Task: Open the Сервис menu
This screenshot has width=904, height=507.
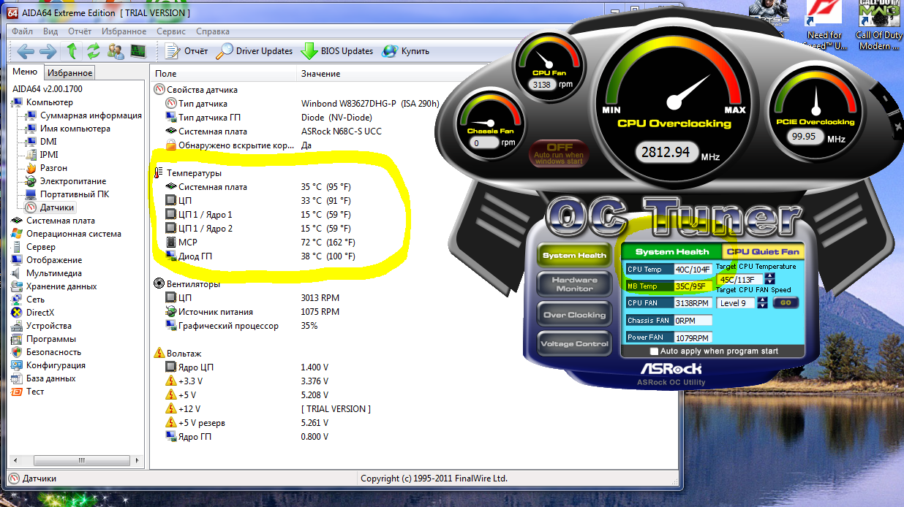Action: [x=170, y=31]
